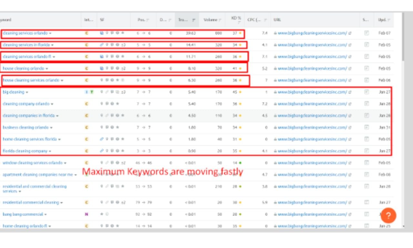Image resolution: width=413 pixels, height=248 pixels.
Task: Open the orange help button at bottom right
Action: click(x=388, y=215)
